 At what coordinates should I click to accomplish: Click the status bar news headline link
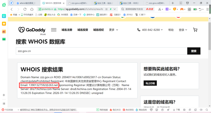(48, 110)
